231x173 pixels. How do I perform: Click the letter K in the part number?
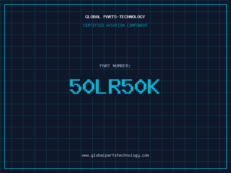pos(153,86)
